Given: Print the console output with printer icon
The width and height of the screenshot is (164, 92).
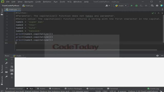Looking at the screenshot, I should pos(12,74).
